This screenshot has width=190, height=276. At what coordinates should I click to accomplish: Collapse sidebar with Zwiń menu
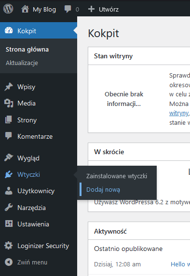(x=39, y=262)
